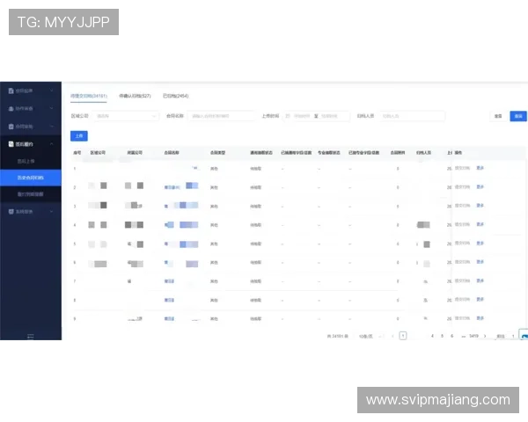Open the submenu below 历史合同归档

coord(31,194)
